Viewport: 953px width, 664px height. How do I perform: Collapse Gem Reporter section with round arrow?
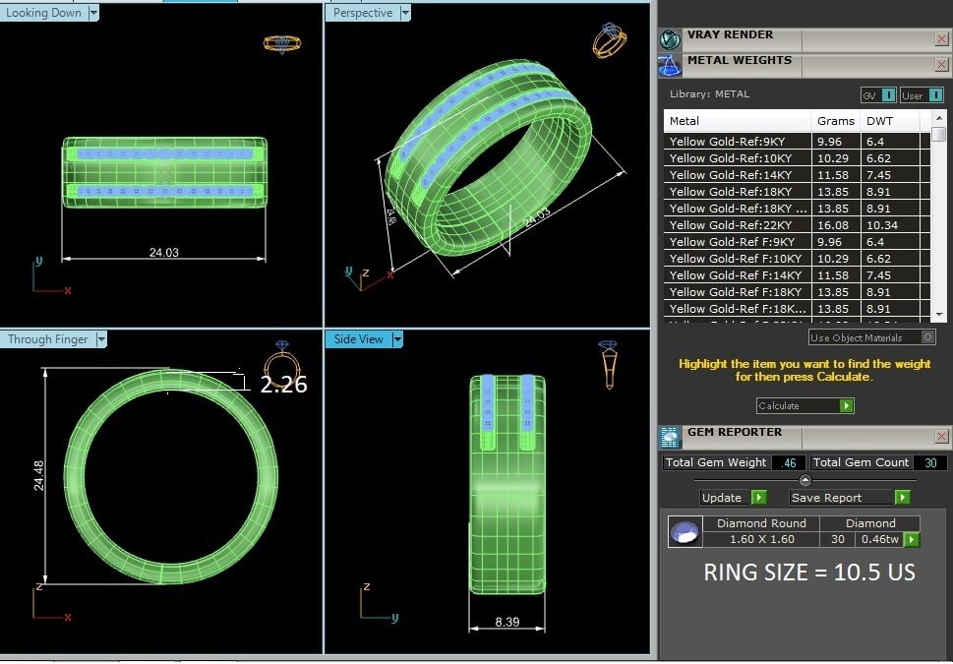click(x=805, y=480)
